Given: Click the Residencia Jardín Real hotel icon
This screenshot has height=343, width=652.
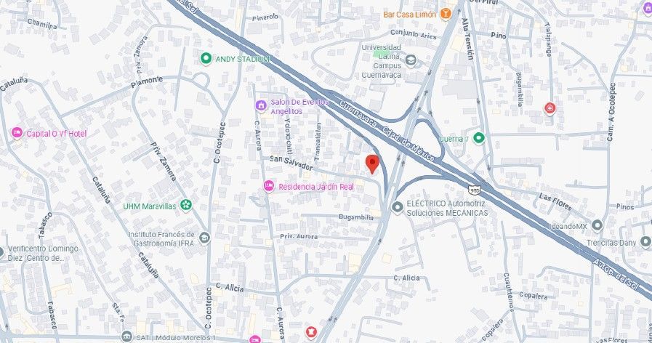Looking at the screenshot, I should click(269, 186).
